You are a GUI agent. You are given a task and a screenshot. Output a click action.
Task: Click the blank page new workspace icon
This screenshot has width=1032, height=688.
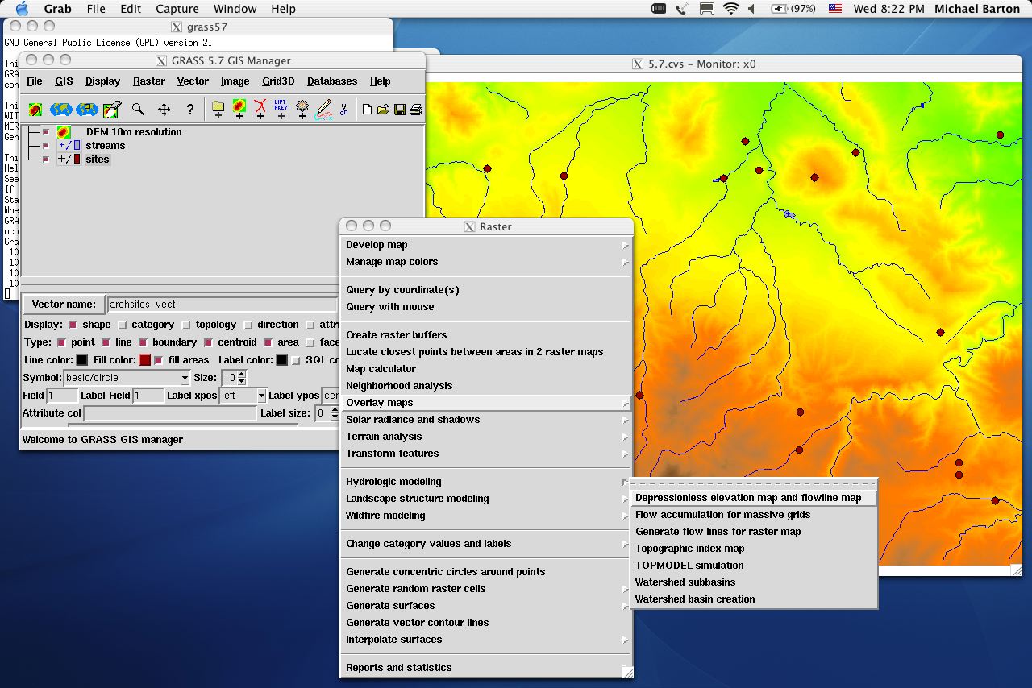point(367,110)
